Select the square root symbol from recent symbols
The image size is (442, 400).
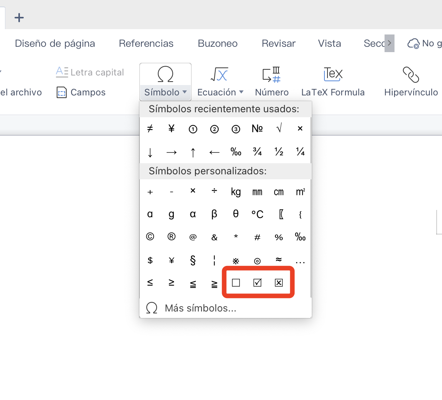(x=278, y=128)
